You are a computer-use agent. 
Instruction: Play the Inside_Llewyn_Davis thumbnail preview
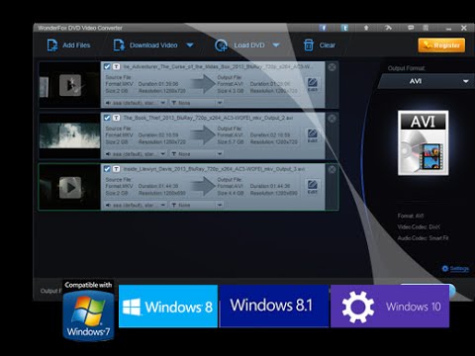70,188
